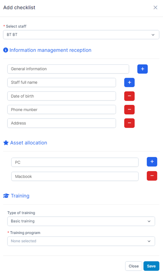Focus the General information text field
The image size is (163, 276).
(x=68, y=69)
